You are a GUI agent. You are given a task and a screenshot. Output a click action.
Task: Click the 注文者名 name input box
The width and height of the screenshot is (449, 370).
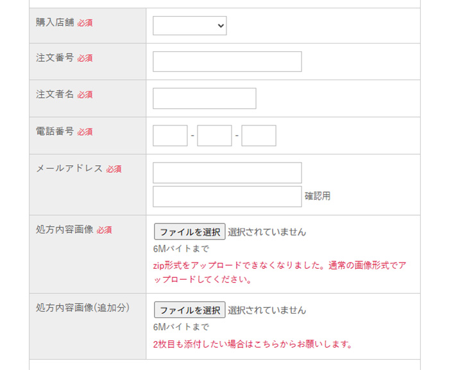pyautogui.click(x=205, y=99)
